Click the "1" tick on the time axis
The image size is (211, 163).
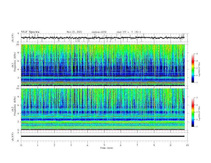(38, 145)
